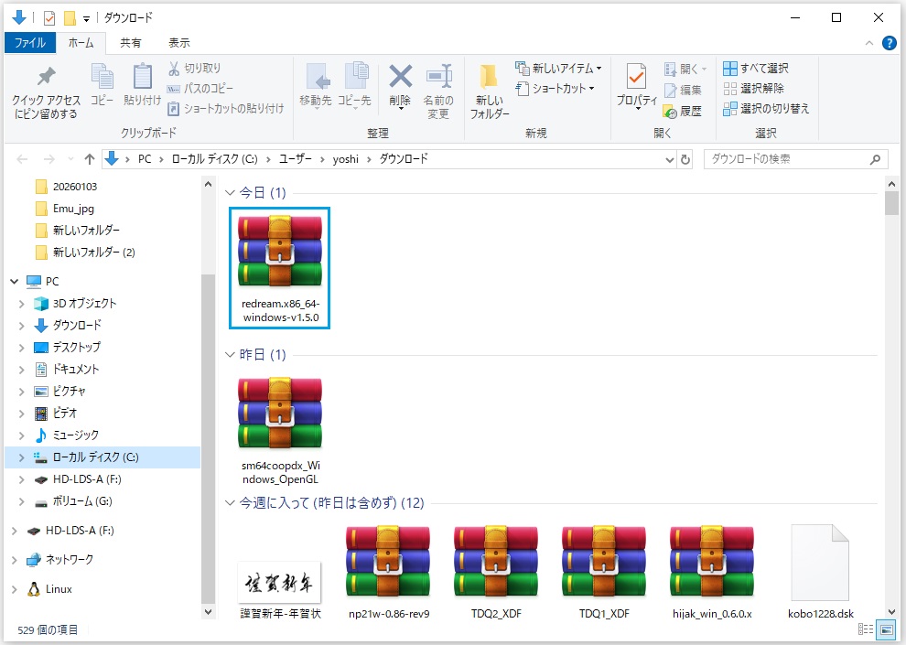The image size is (906, 645).
Task: Select hijak_win_0.6.0.x archive
Action: [x=712, y=571]
